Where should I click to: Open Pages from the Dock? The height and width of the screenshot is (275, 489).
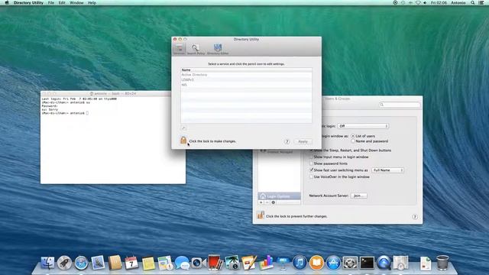coord(249,263)
